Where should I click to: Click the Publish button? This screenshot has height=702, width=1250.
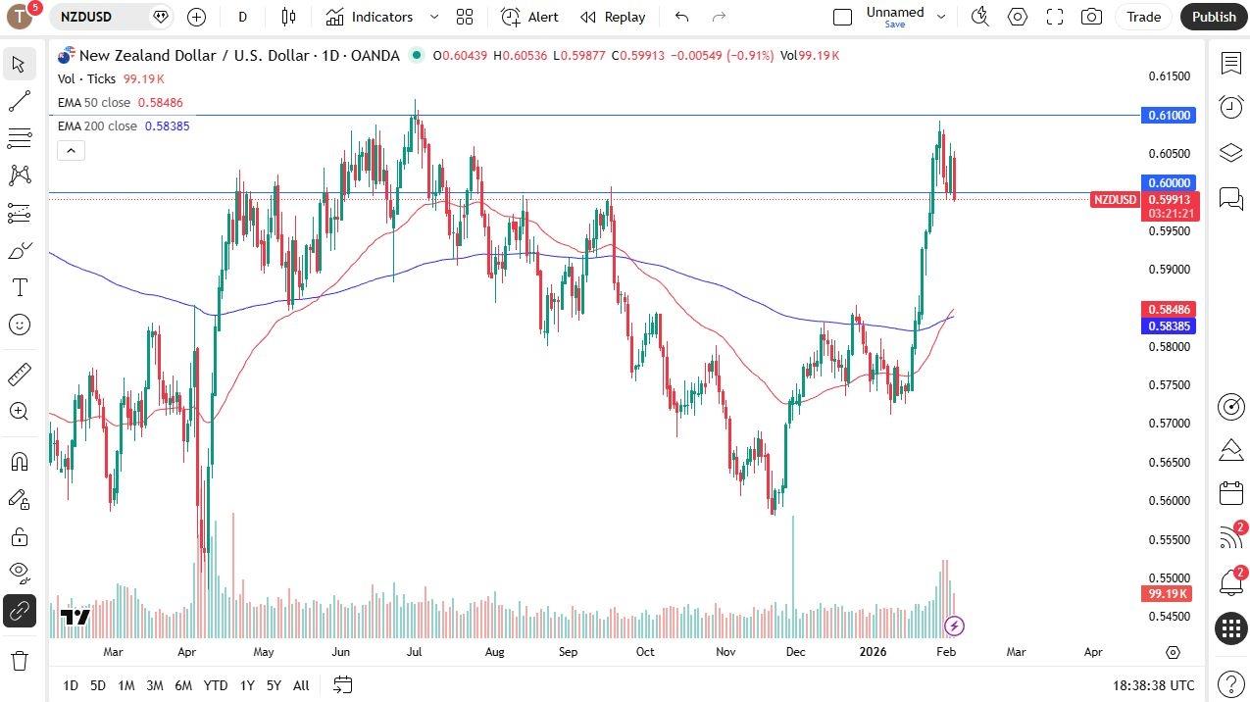[1213, 17]
